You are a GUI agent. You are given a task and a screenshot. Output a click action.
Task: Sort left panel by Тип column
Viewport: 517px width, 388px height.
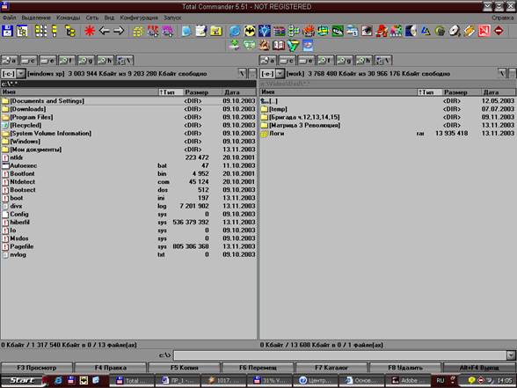pyautogui.click(x=171, y=92)
